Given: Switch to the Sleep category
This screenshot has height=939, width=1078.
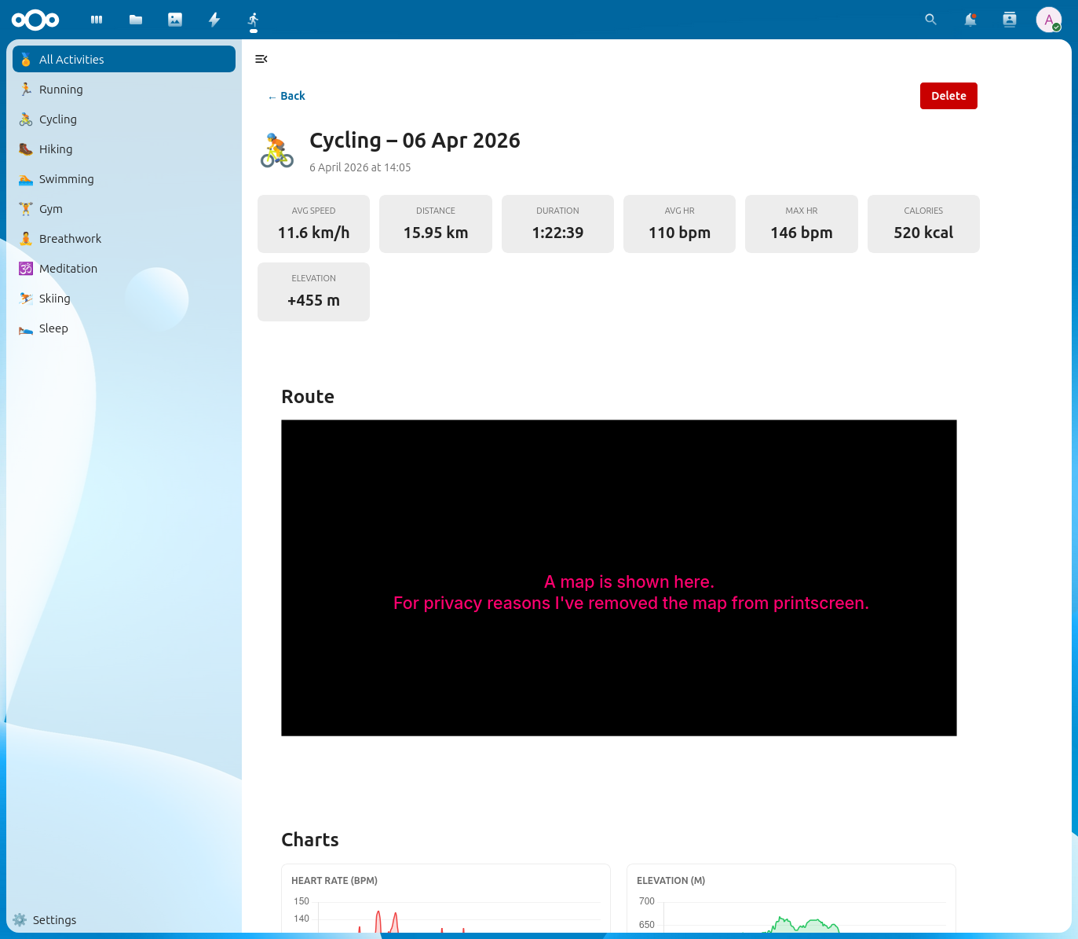Looking at the screenshot, I should 53,328.
